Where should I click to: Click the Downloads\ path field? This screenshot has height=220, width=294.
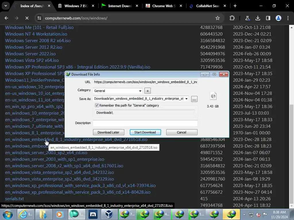click(145, 113)
